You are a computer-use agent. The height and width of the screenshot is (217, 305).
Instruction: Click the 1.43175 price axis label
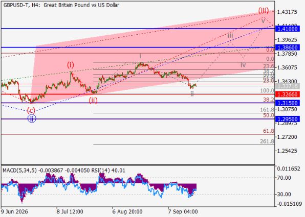coord(287,12)
